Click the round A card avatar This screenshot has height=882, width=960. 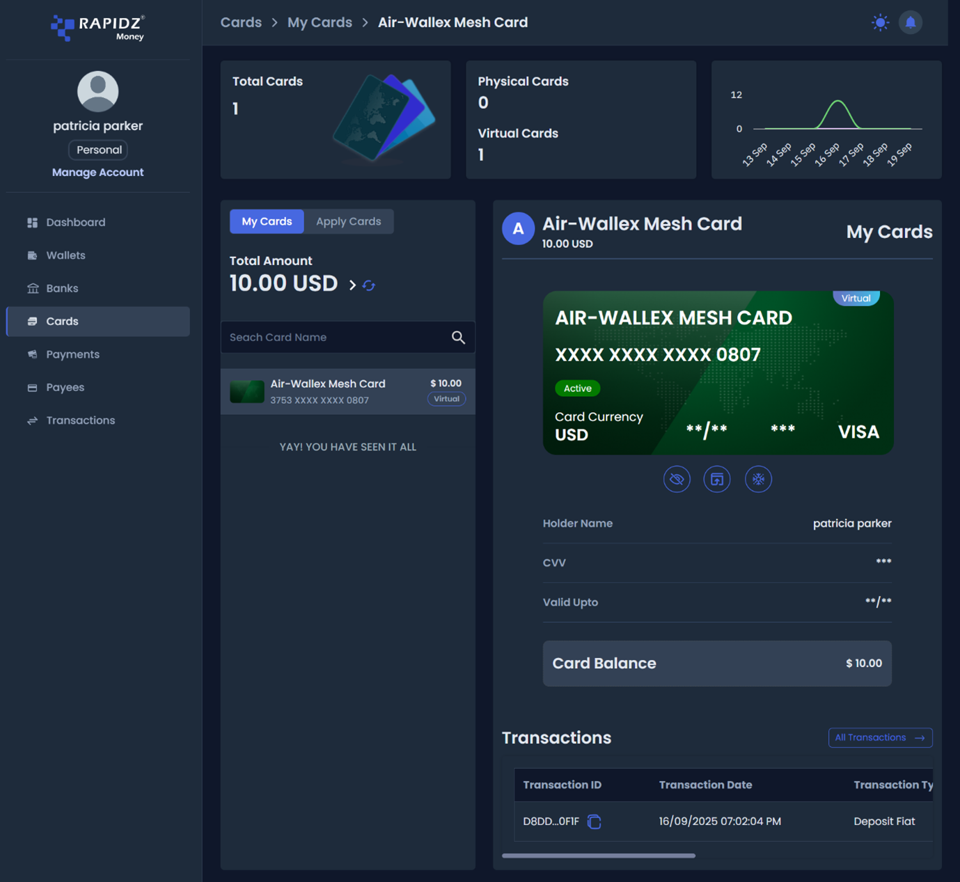(518, 228)
